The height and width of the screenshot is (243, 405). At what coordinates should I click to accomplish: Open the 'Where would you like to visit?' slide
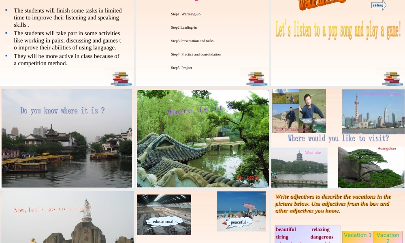pyautogui.click(x=338, y=138)
